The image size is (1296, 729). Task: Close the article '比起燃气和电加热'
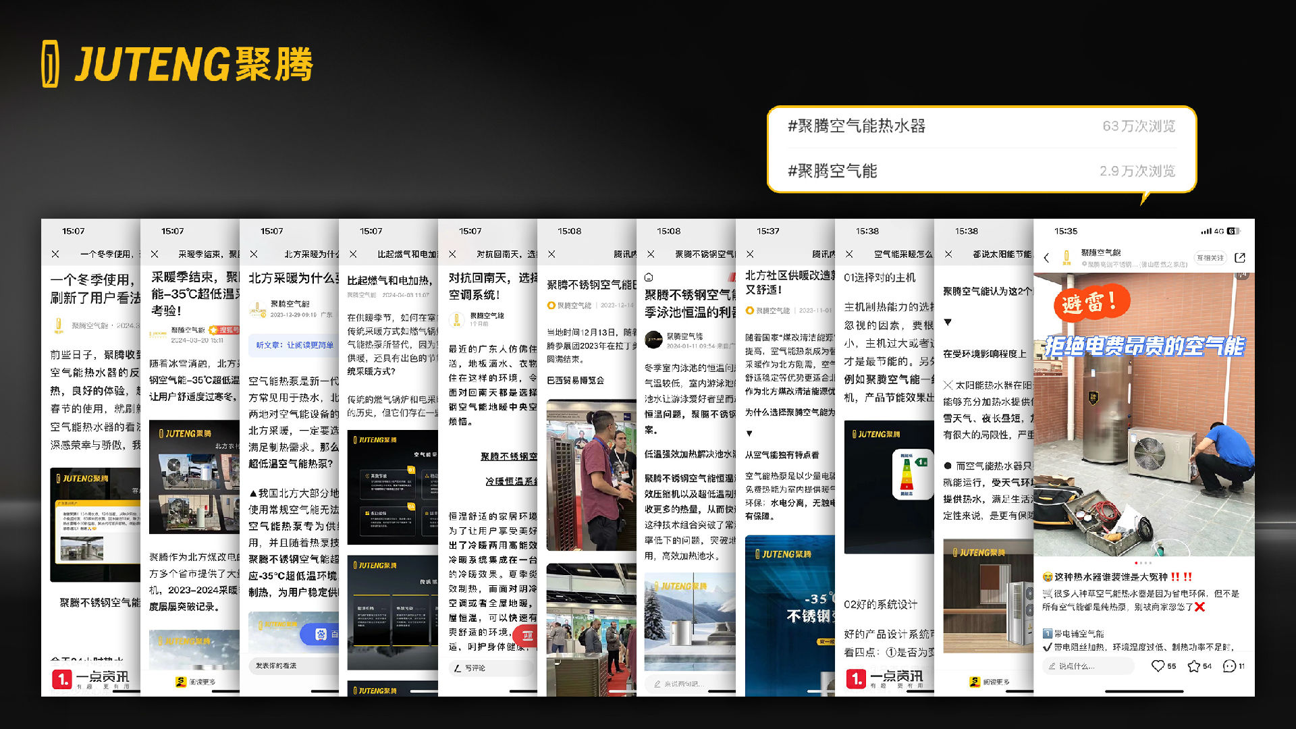[353, 254]
